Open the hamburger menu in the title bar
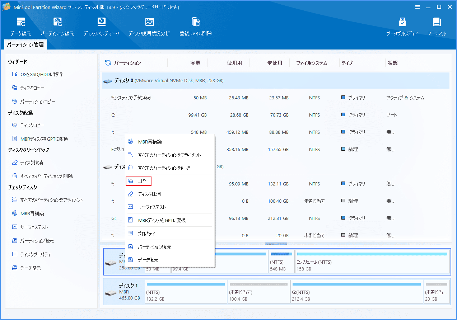 pyautogui.click(x=418, y=7)
